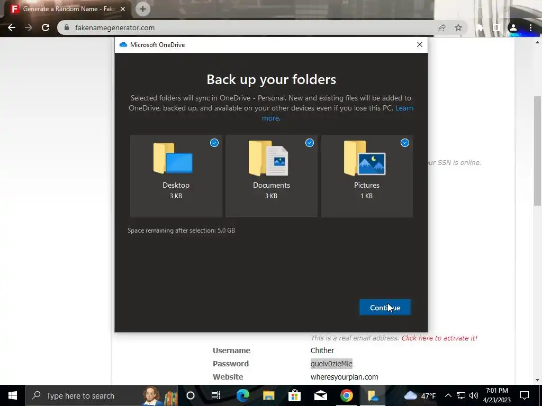Uncheck the Pictures folder checkmark
The width and height of the screenshot is (542, 406).
click(405, 143)
